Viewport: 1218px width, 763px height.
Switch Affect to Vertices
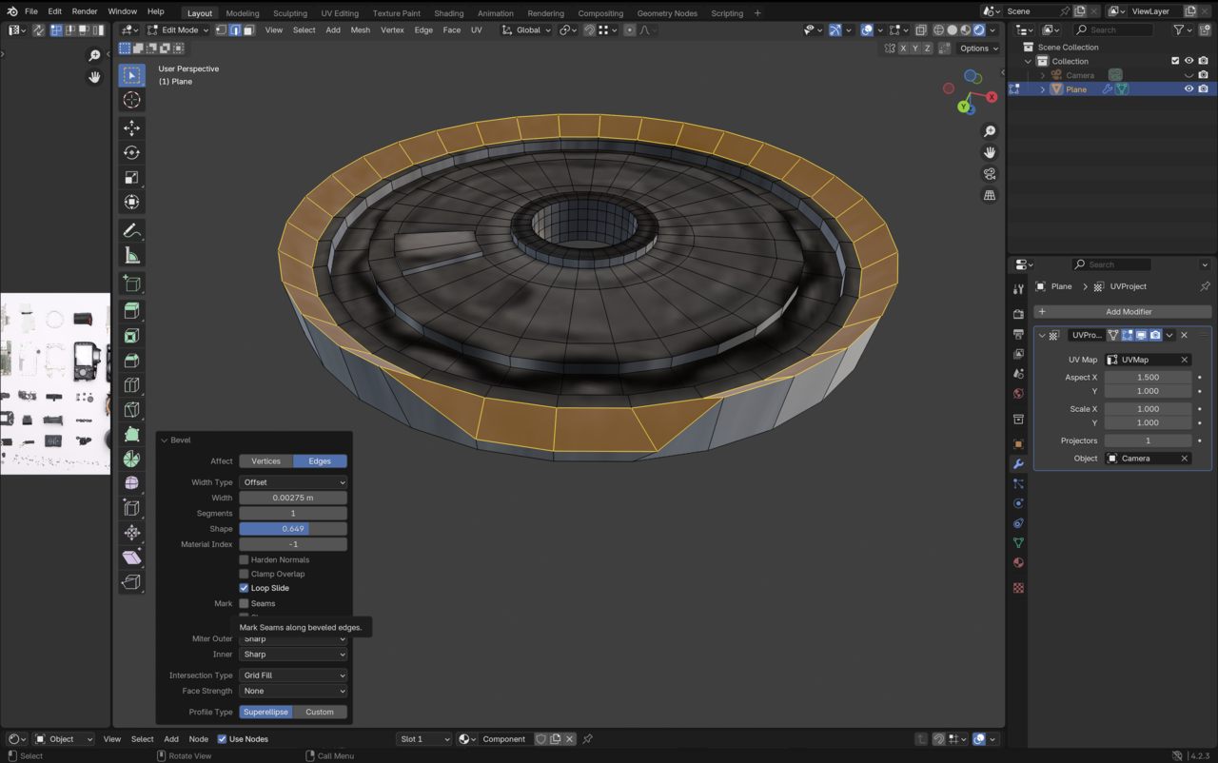click(265, 461)
